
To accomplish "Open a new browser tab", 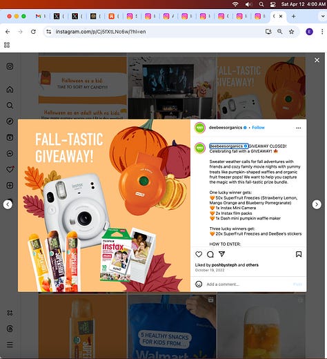I will [293, 16].
